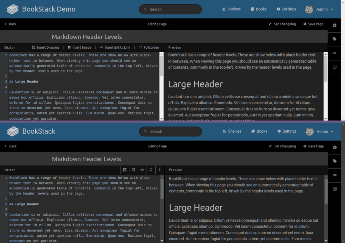Open attachments paperclip icon in BookStack Demo sidebar
This screenshot has width=345, height=243.
coord(334,53)
